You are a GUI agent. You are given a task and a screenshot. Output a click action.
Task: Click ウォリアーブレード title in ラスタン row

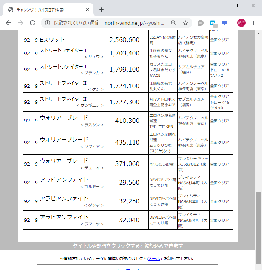pyautogui.click(x=64, y=118)
